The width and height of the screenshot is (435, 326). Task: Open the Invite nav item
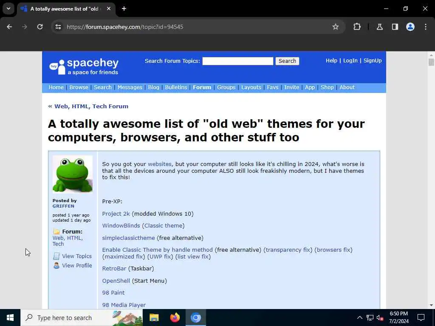click(x=291, y=87)
